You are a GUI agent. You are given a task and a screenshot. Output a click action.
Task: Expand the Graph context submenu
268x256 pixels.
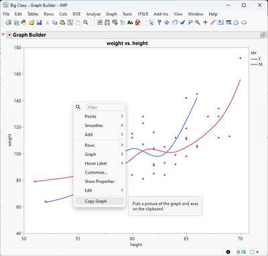100,155
